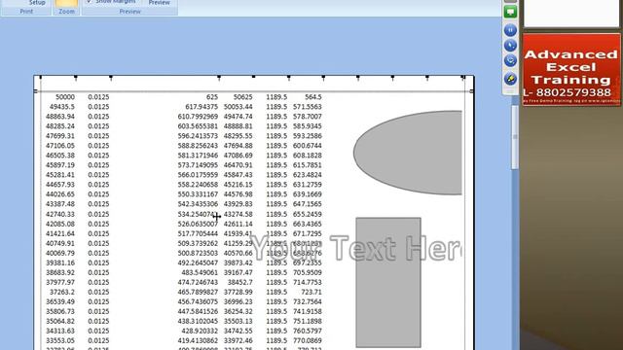The image size is (623, 350).
Task: Click the cell value 48295.55
Action: click(x=238, y=136)
